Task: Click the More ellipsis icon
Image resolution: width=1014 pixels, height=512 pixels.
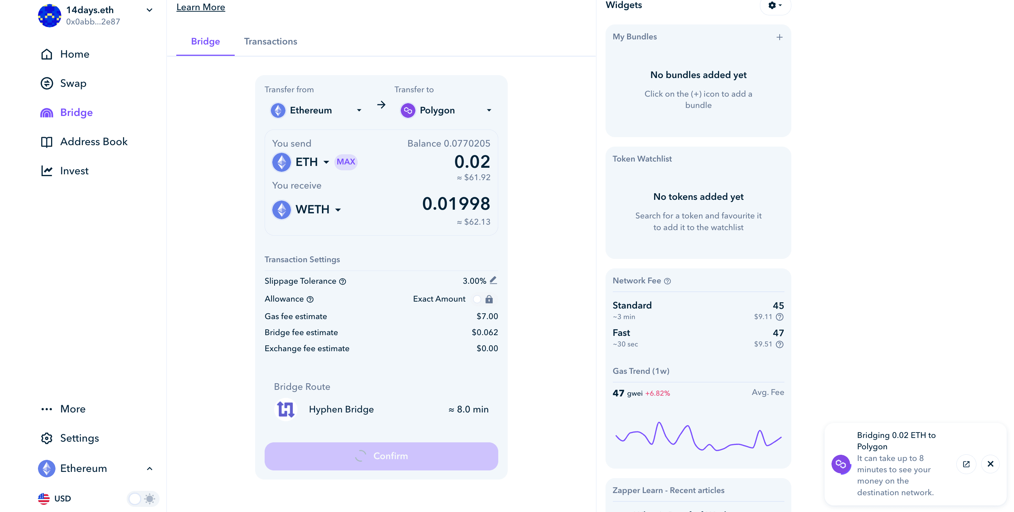Action: point(47,409)
